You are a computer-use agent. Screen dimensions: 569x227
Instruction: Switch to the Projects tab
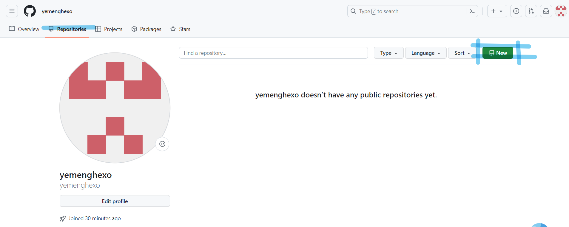(x=109, y=29)
